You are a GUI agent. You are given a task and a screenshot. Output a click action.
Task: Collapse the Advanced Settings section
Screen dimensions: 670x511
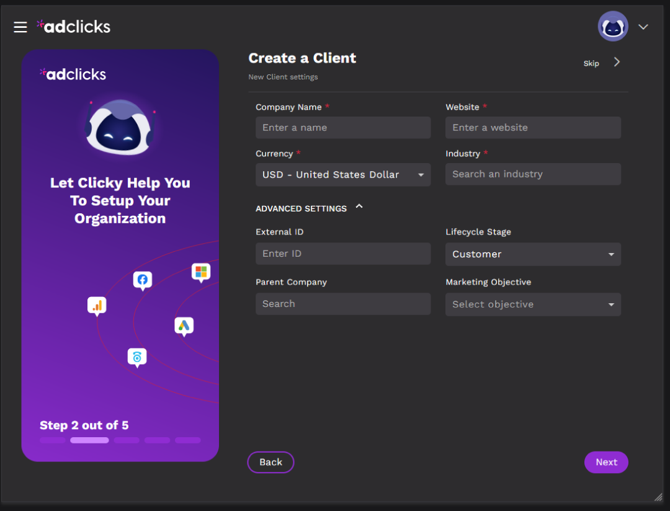(359, 207)
